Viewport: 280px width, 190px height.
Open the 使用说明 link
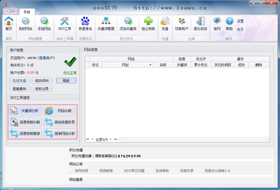tap(82, 171)
